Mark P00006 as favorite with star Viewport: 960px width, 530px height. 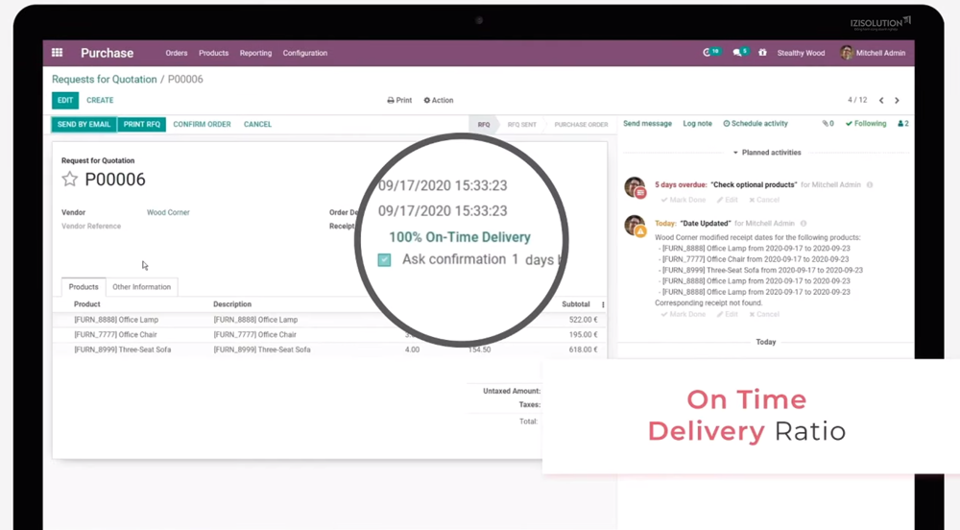pos(70,180)
